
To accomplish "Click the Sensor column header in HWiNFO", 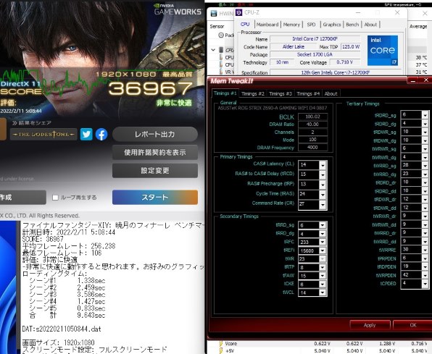I will pyautogui.click(x=217, y=27).
